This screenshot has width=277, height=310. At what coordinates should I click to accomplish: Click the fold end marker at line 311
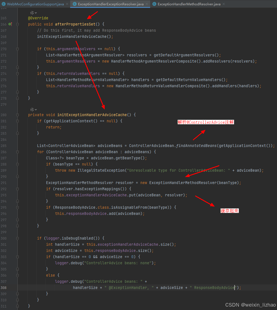pos(17,306)
